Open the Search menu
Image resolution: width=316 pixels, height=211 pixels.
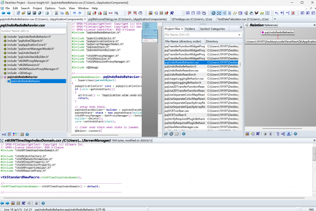tap(25, 8)
